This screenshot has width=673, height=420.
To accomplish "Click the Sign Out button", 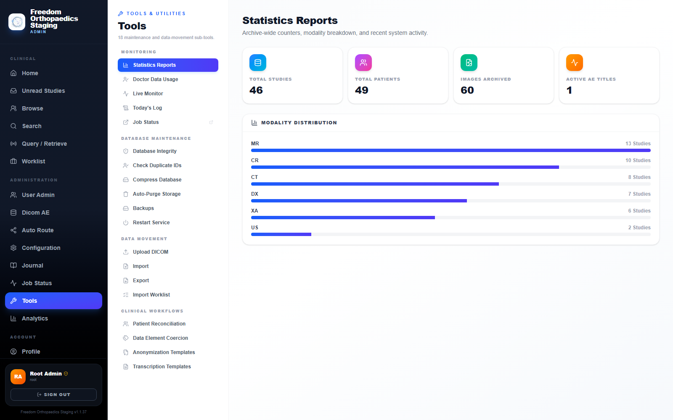I will tap(53, 394).
